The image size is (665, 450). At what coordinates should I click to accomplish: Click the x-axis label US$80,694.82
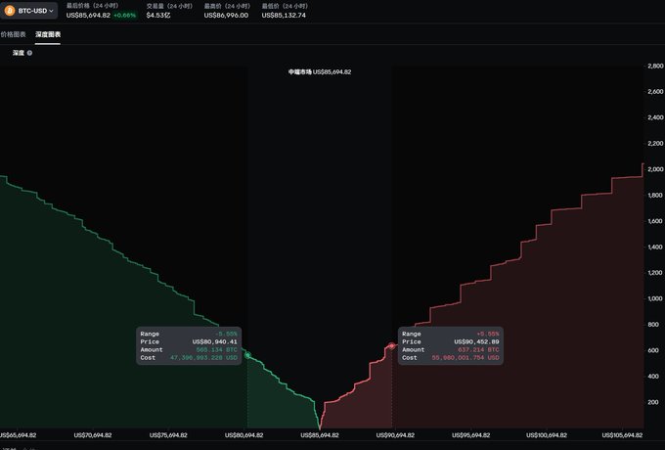pyautogui.click(x=244, y=435)
